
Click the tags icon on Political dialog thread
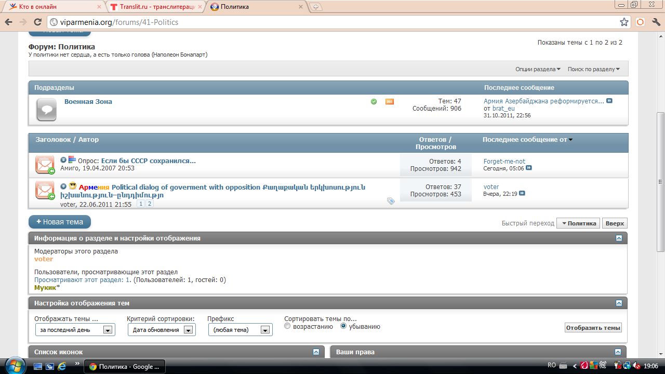[x=391, y=201]
